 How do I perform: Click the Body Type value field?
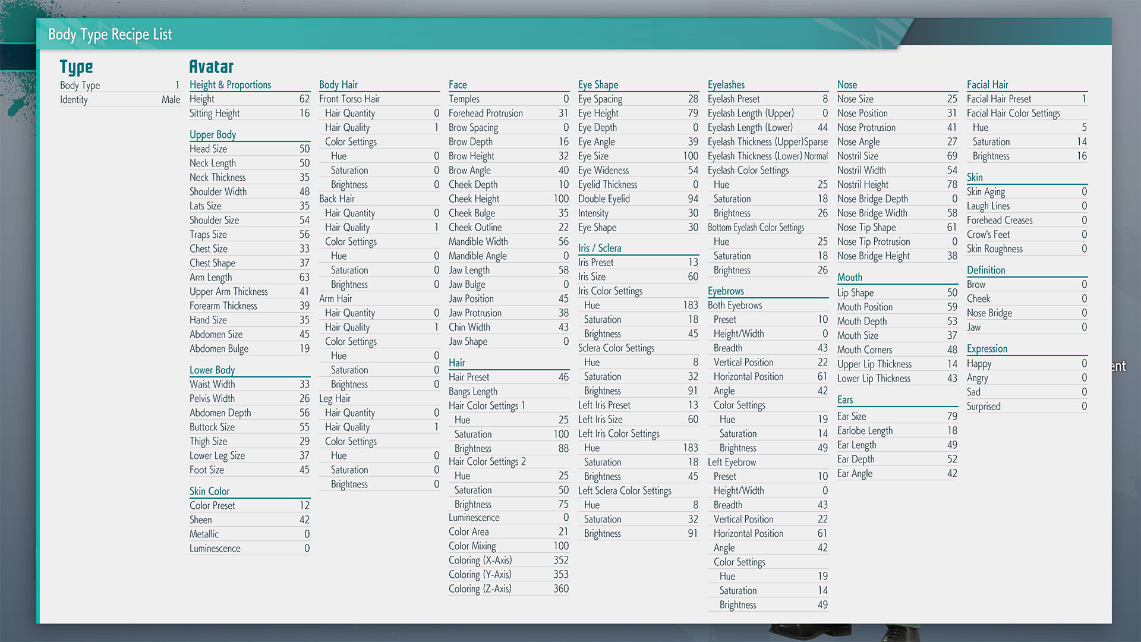[x=176, y=85]
